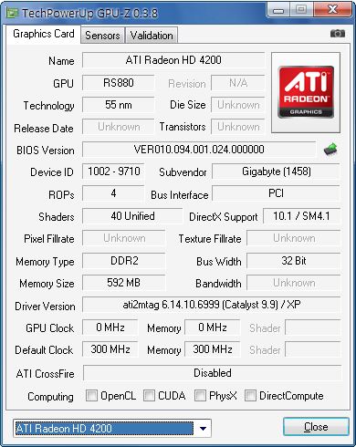
Task: Click the GPU Clock value 0 MHz
Action: [x=110, y=327]
